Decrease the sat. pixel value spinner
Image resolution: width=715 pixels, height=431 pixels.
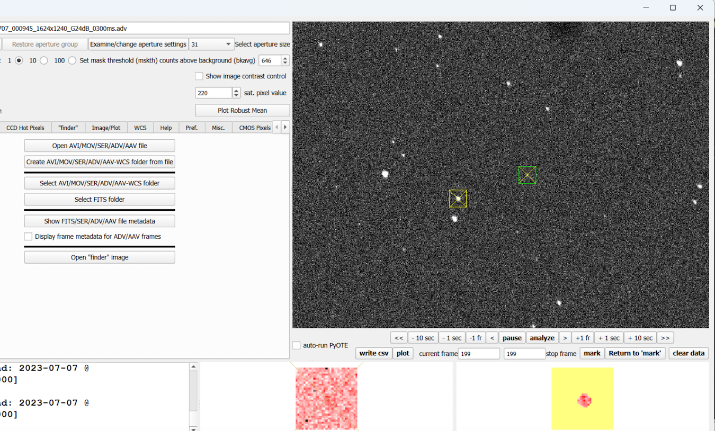pos(236,95)
